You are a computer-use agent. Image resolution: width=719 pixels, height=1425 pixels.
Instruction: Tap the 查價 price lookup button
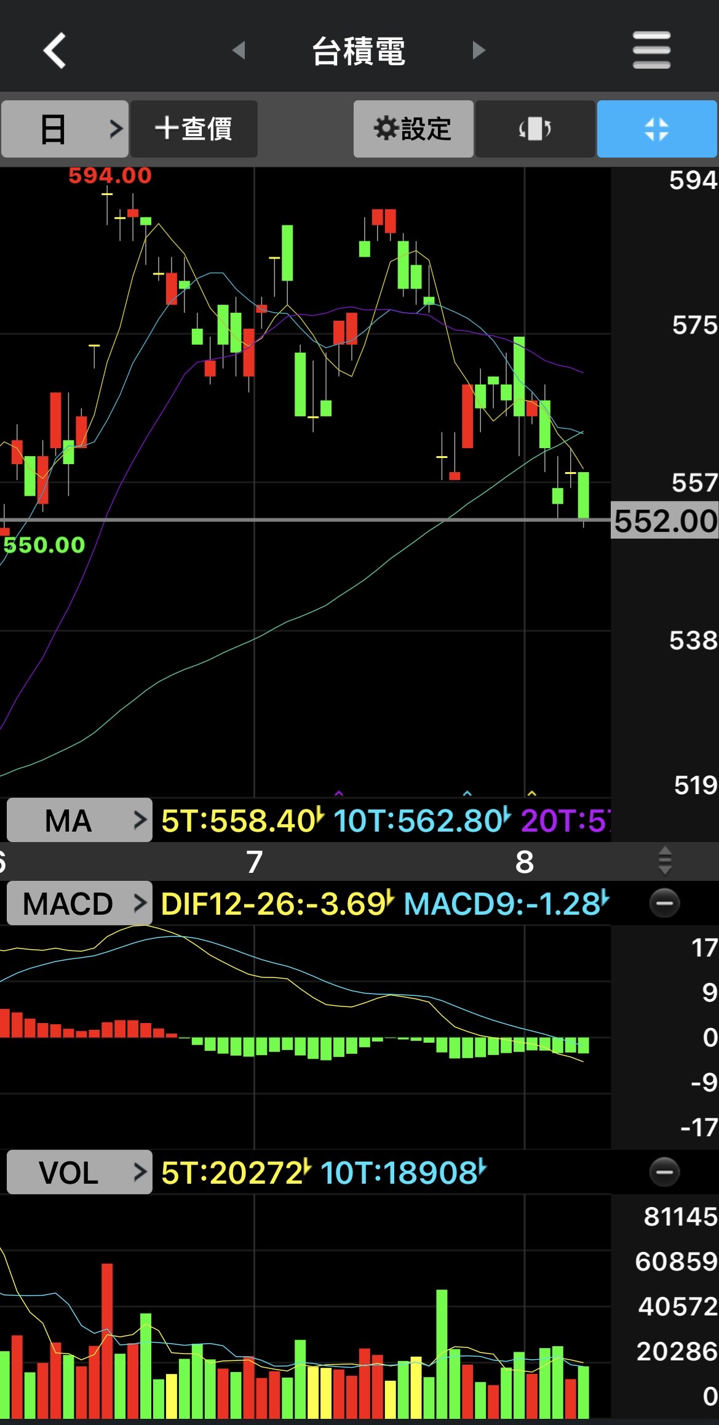194,129
